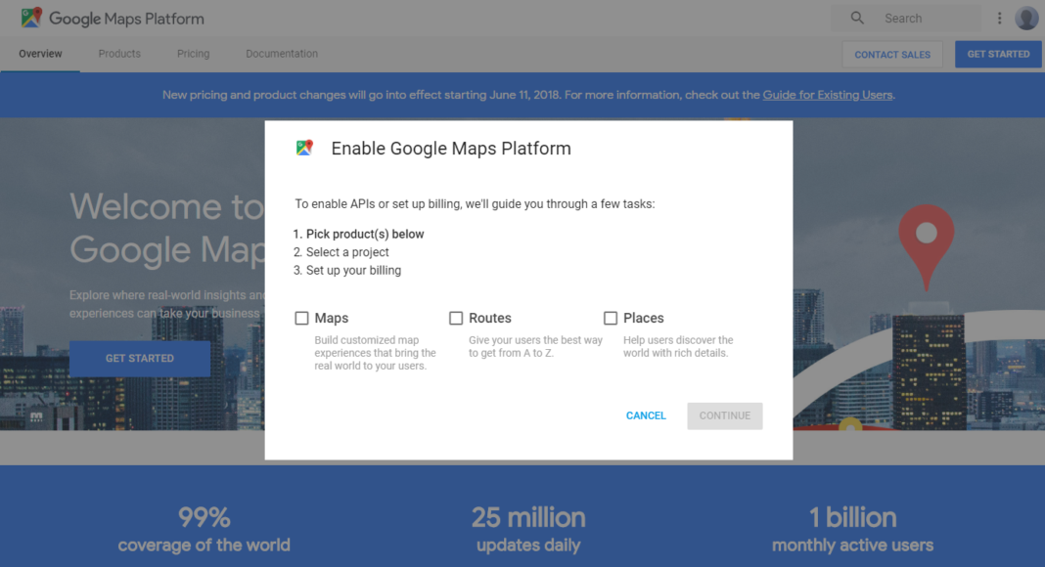Screen dimensions: 1045x567
Task: Click the Routes label in dialog
Action: (x=490, y=318)
